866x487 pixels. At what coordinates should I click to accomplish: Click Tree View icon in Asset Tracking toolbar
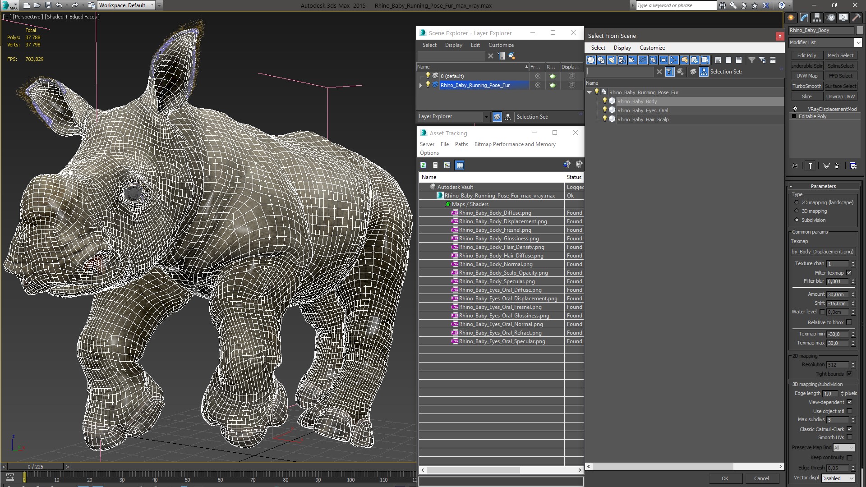point(447,165)
